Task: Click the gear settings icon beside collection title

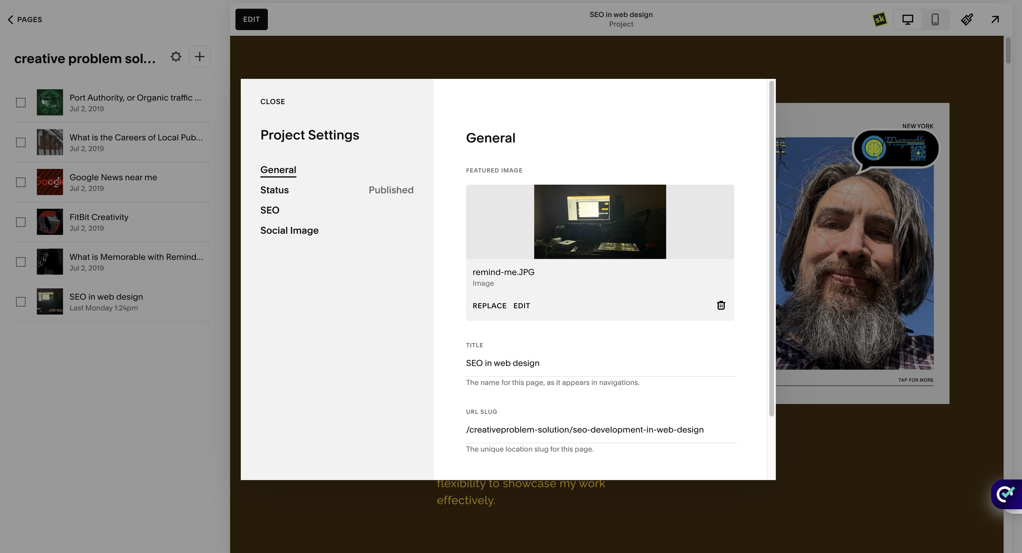Action: [x=176, y=56]
